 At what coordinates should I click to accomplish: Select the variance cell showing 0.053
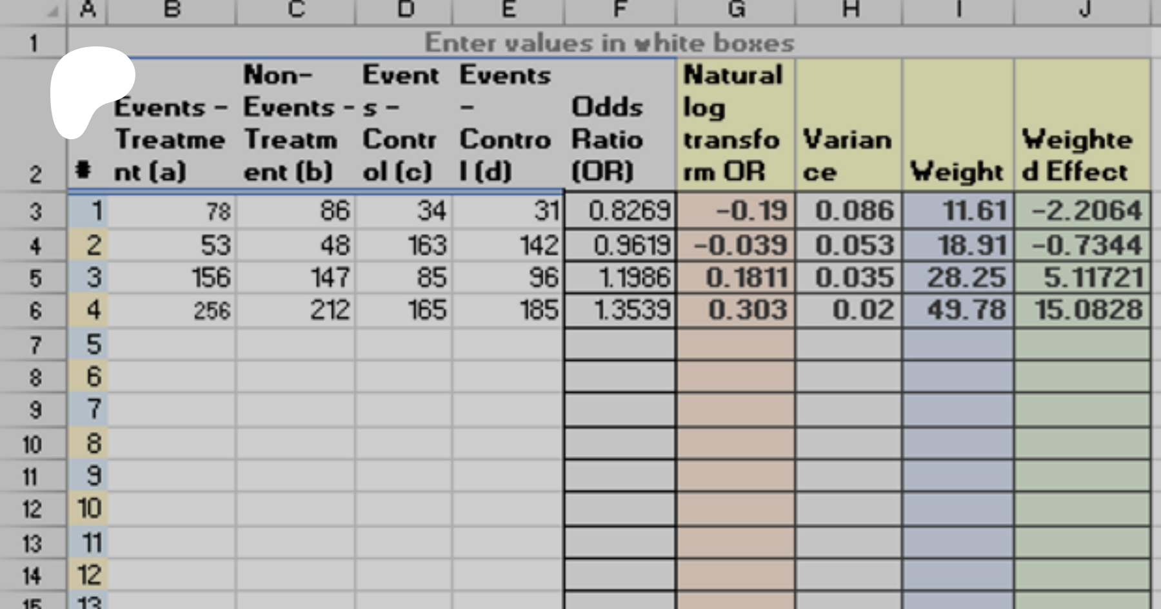pyautogui.click(x=848, y=246)
